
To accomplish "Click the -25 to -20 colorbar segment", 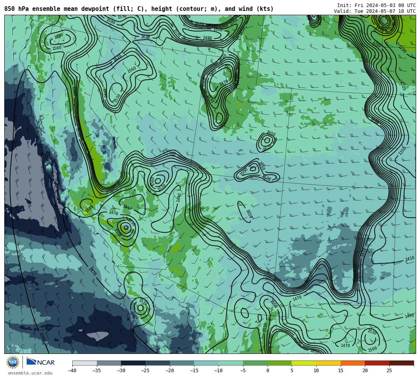I will tap(158, 363).
